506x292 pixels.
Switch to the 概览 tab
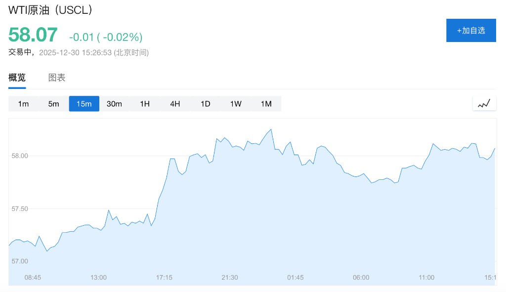pos(17,78)
